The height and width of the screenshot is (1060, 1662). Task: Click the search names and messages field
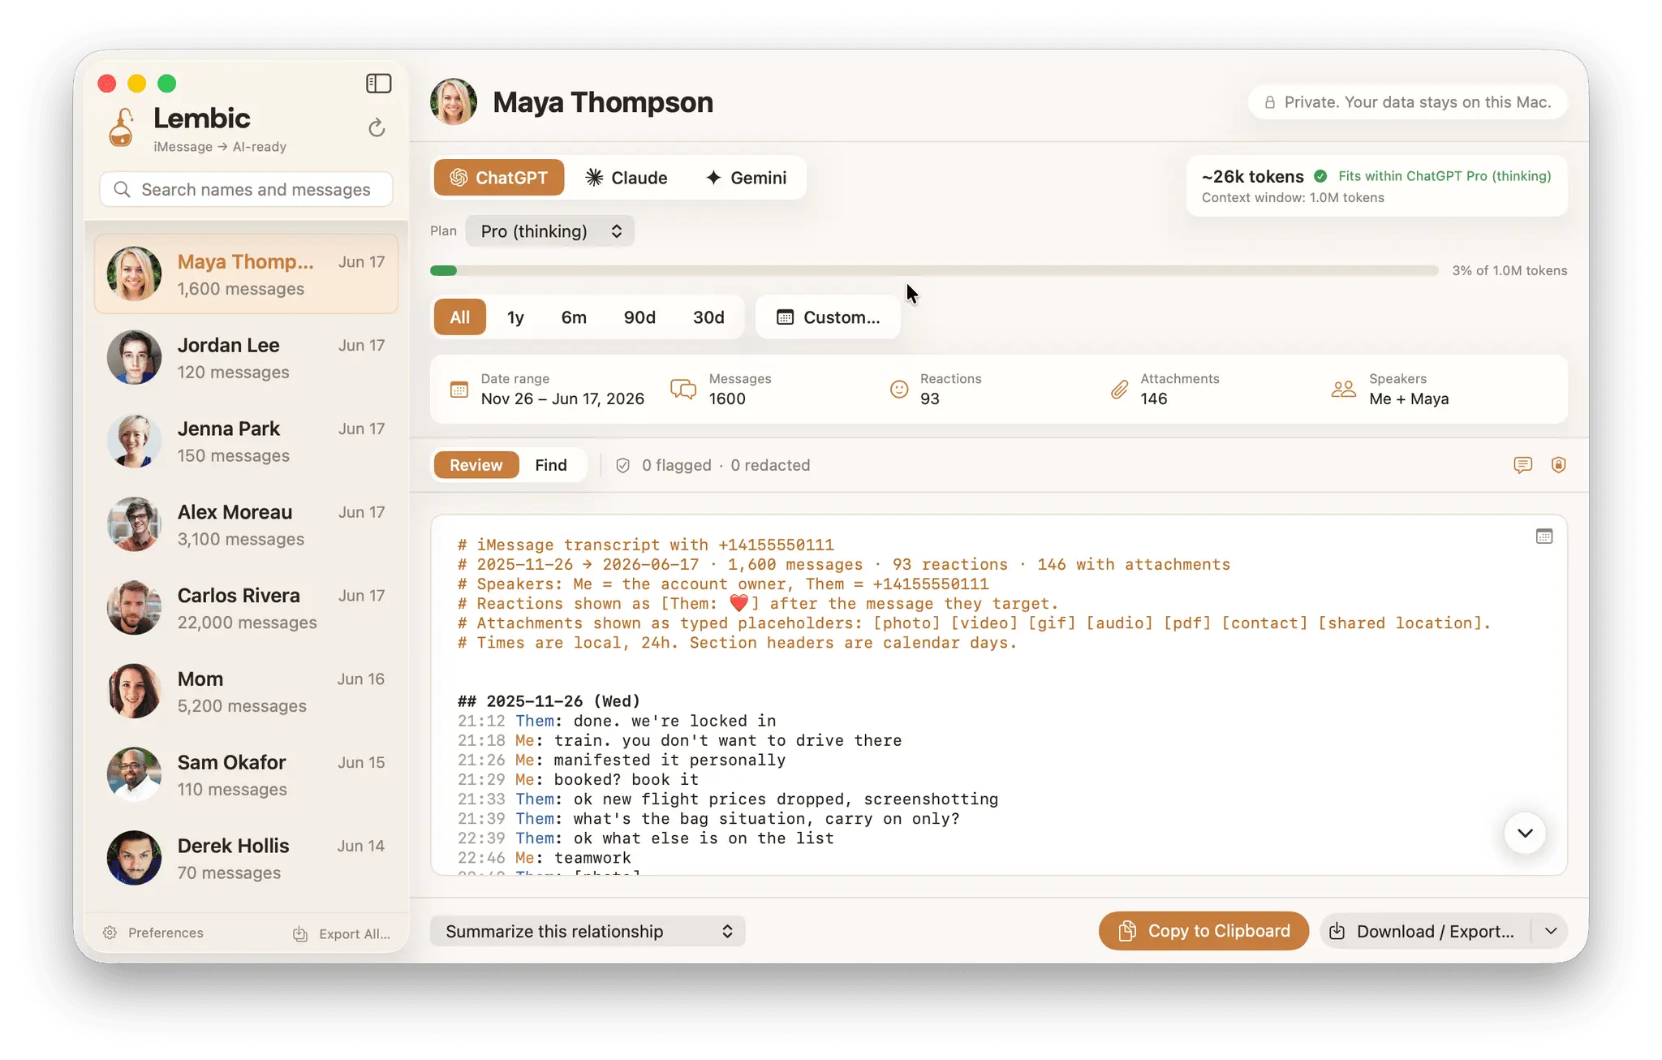[x=246, y=189]
